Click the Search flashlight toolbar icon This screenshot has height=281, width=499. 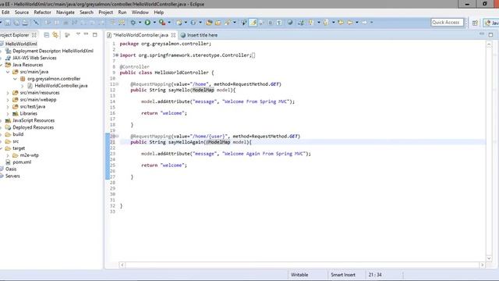tap(227, 23)
